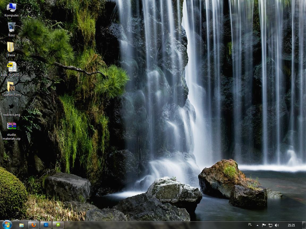The height and width of the screenshot is (229, 306).
Task: Click the green media player taskbar icon
Action: pyautogui.click(x=58, y=225)
